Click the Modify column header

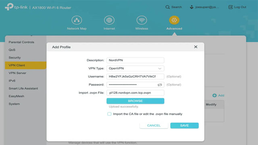coord(211,104)
